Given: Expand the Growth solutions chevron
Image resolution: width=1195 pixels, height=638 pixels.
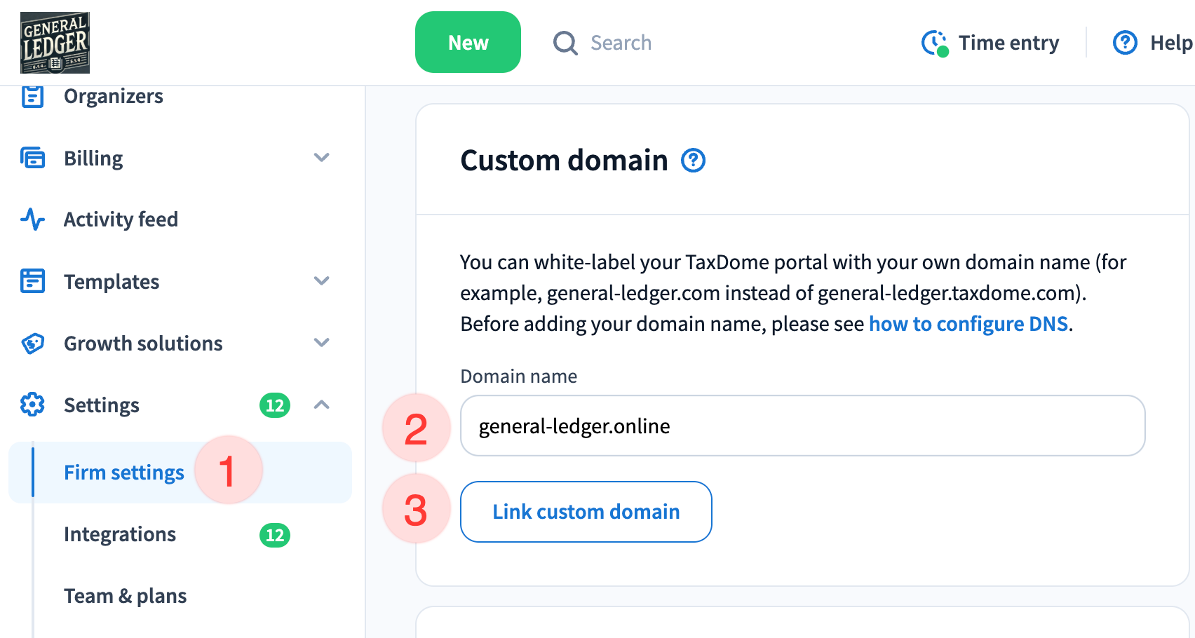Looking at the screenshot, I should point(321,343).
